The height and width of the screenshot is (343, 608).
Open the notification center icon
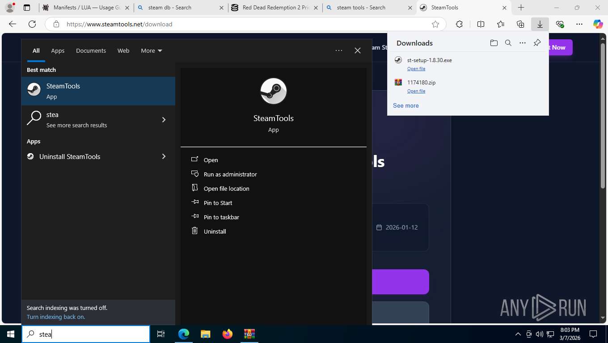593,334
